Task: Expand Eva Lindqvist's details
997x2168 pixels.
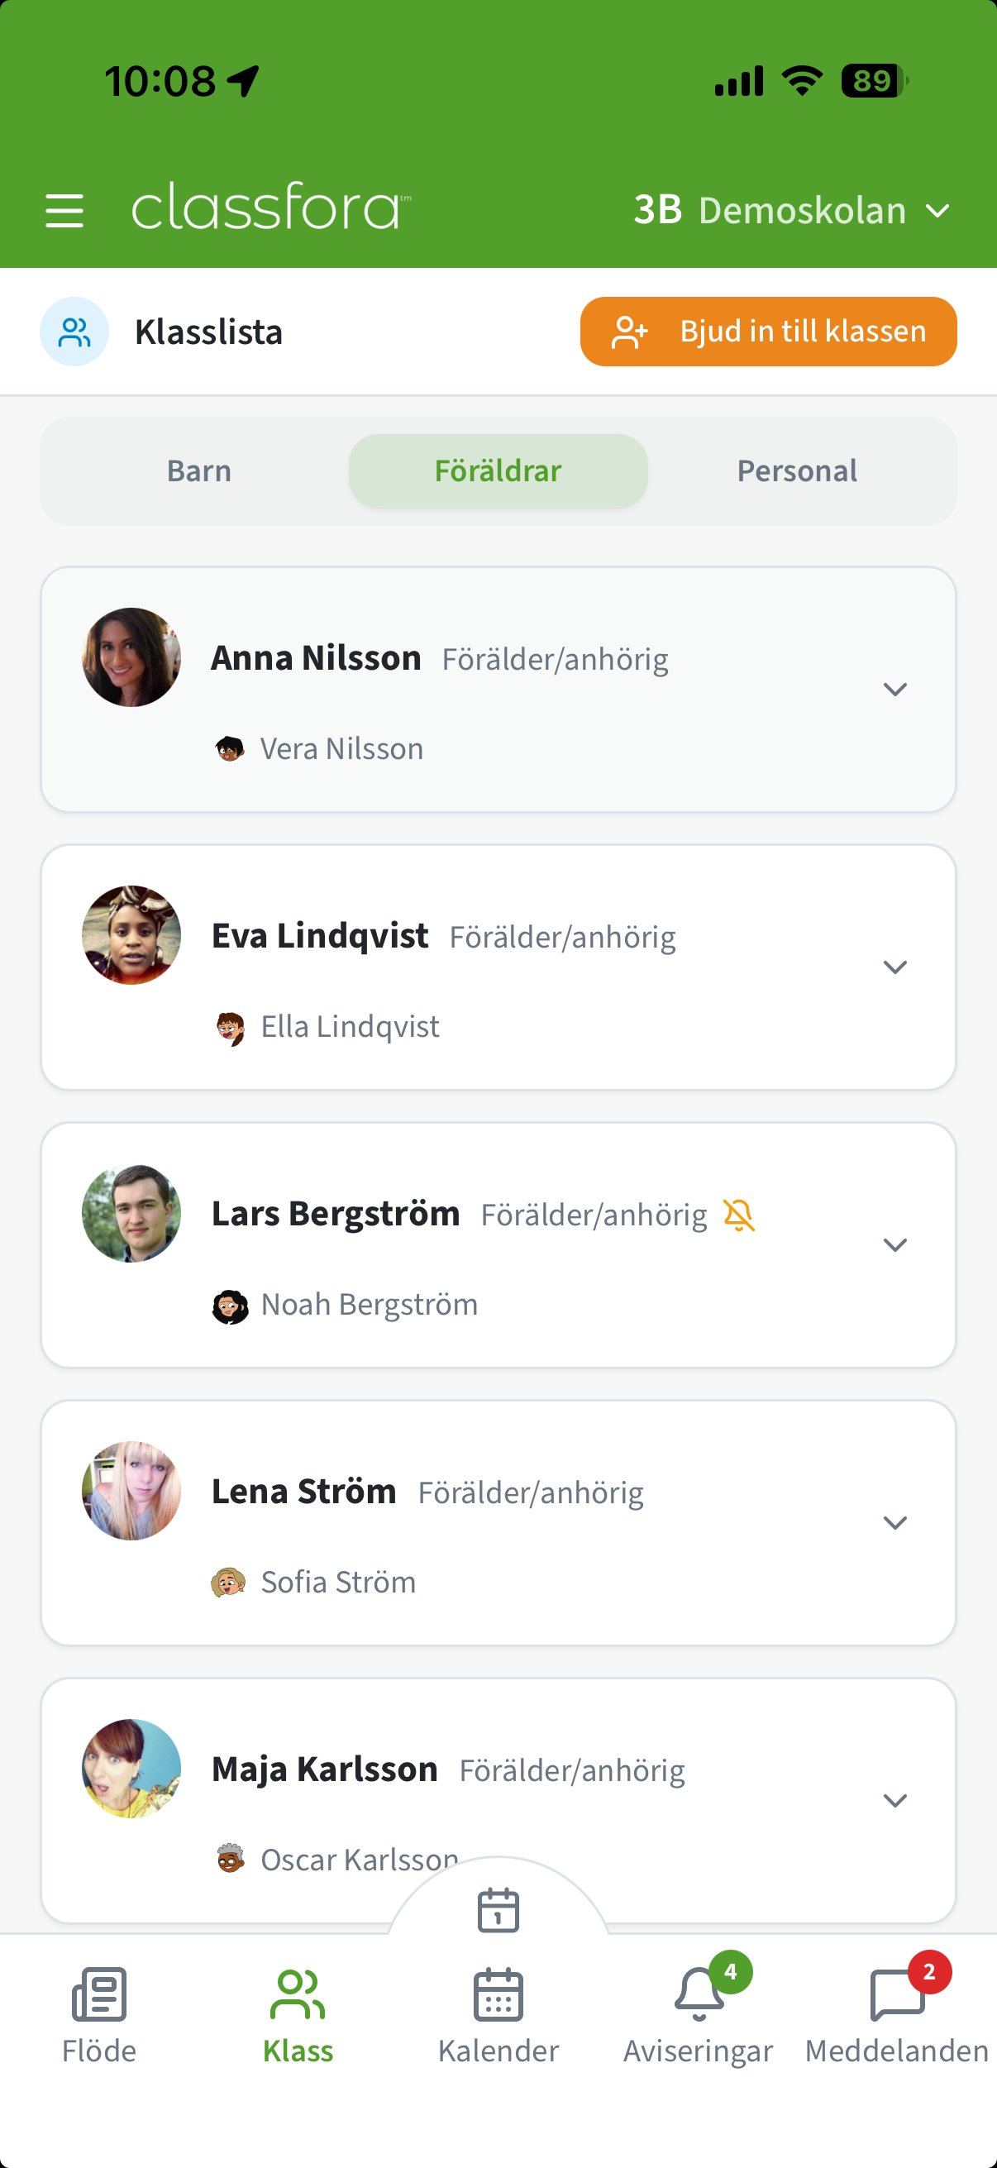Action: click(x=894, y=967)
